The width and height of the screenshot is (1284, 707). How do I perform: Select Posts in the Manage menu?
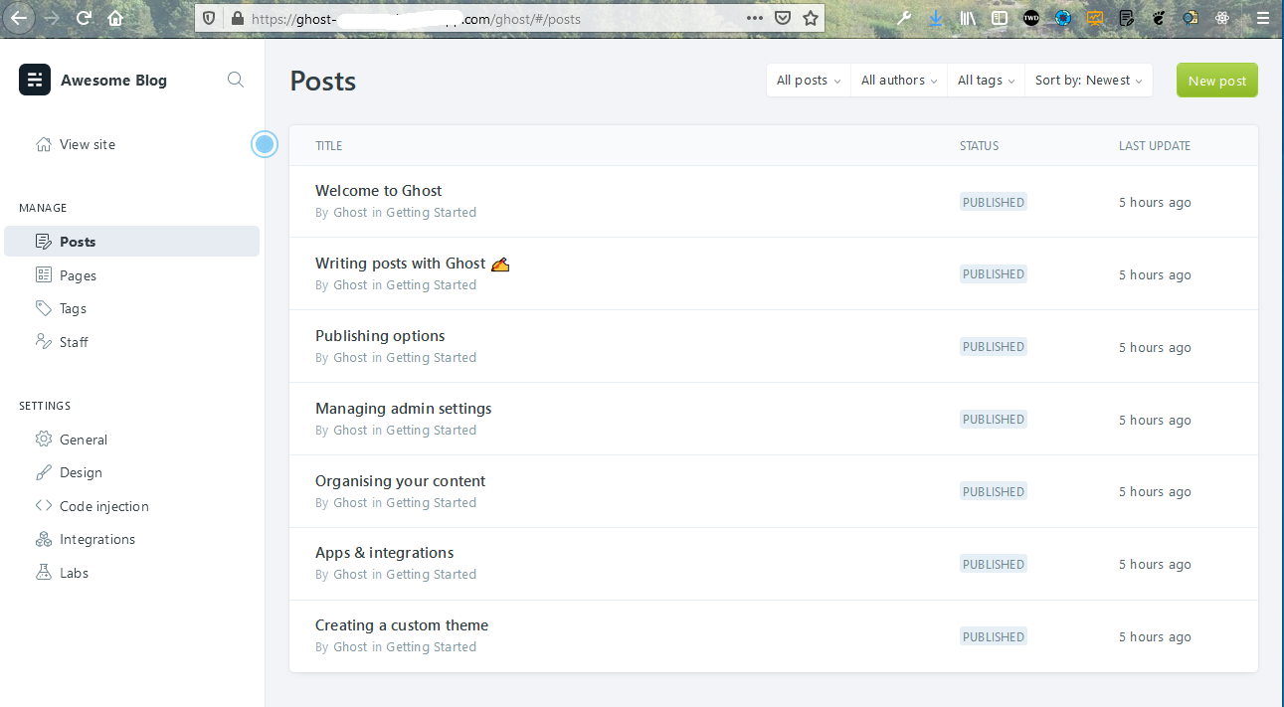(x=131, y=242)
